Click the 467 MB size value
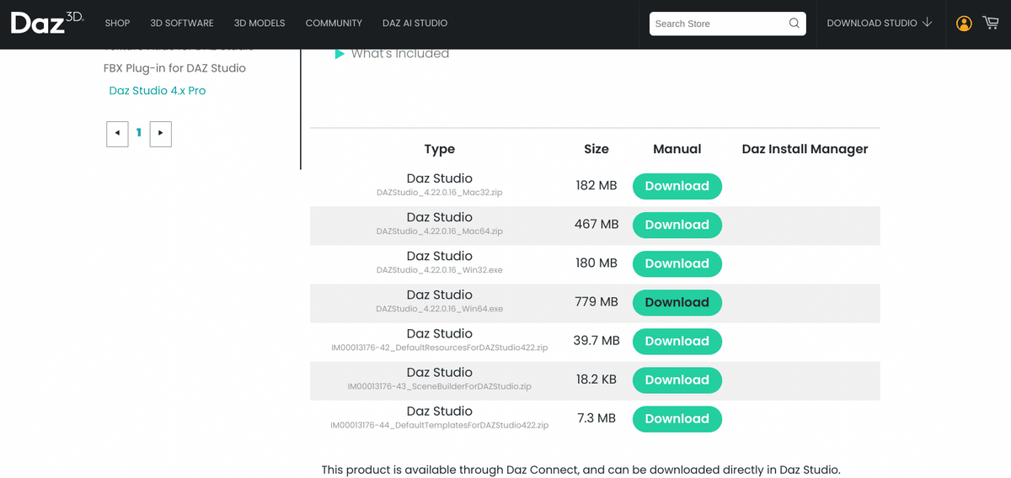The height and width of the screenshot is (478, 1011). tap(596, 224)
